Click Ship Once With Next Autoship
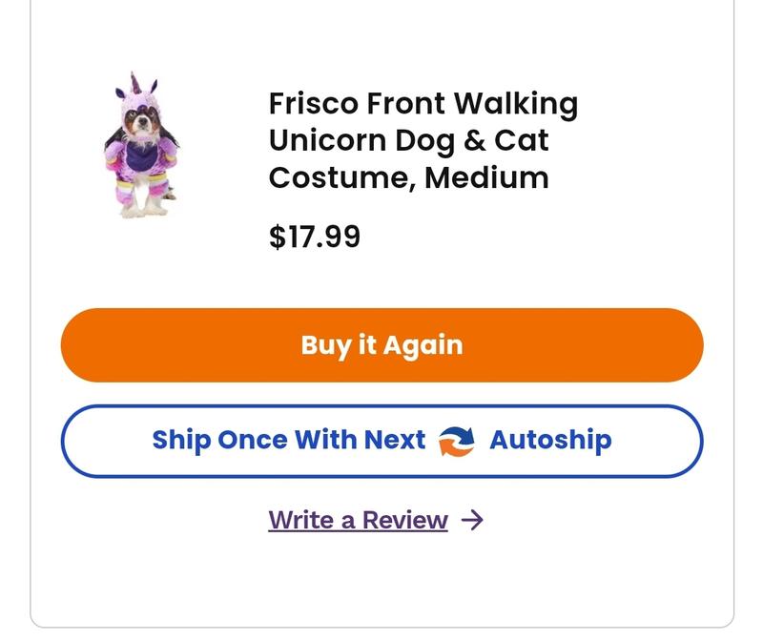Image resolution: width=763 pixels, height=641 pixels. tap(380, 440)
